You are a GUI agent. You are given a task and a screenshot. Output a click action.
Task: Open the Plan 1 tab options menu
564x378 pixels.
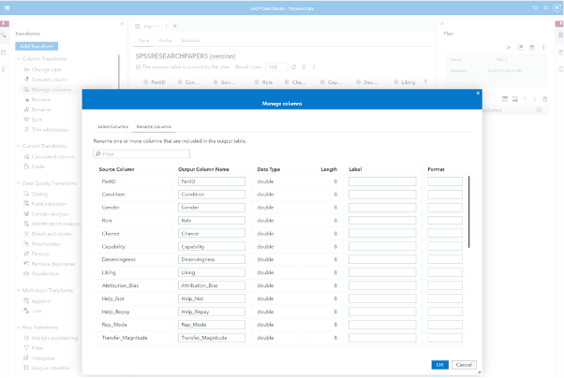point(166,26)
